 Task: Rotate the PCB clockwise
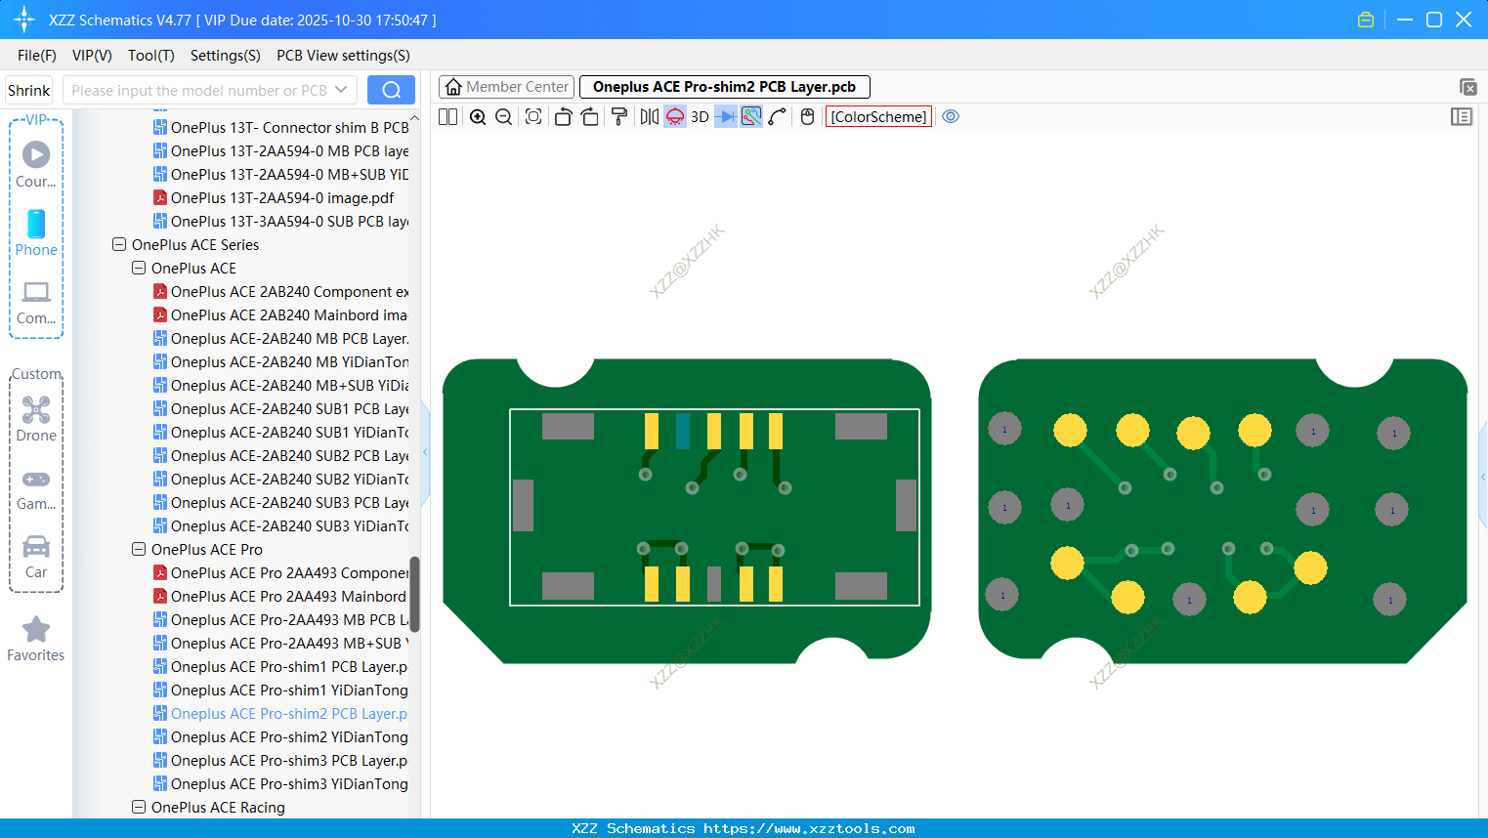[x=589, y=116]
